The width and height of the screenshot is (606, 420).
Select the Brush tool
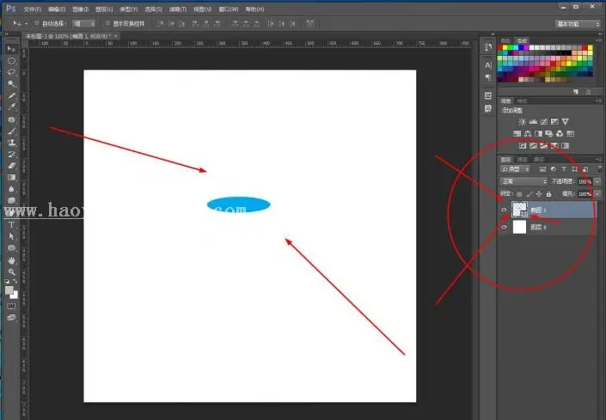(11, 131)
